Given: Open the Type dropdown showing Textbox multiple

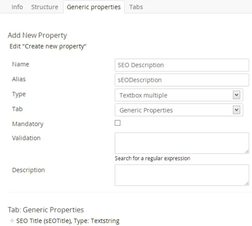Looking at the screenshot, I should pos(179,95).
